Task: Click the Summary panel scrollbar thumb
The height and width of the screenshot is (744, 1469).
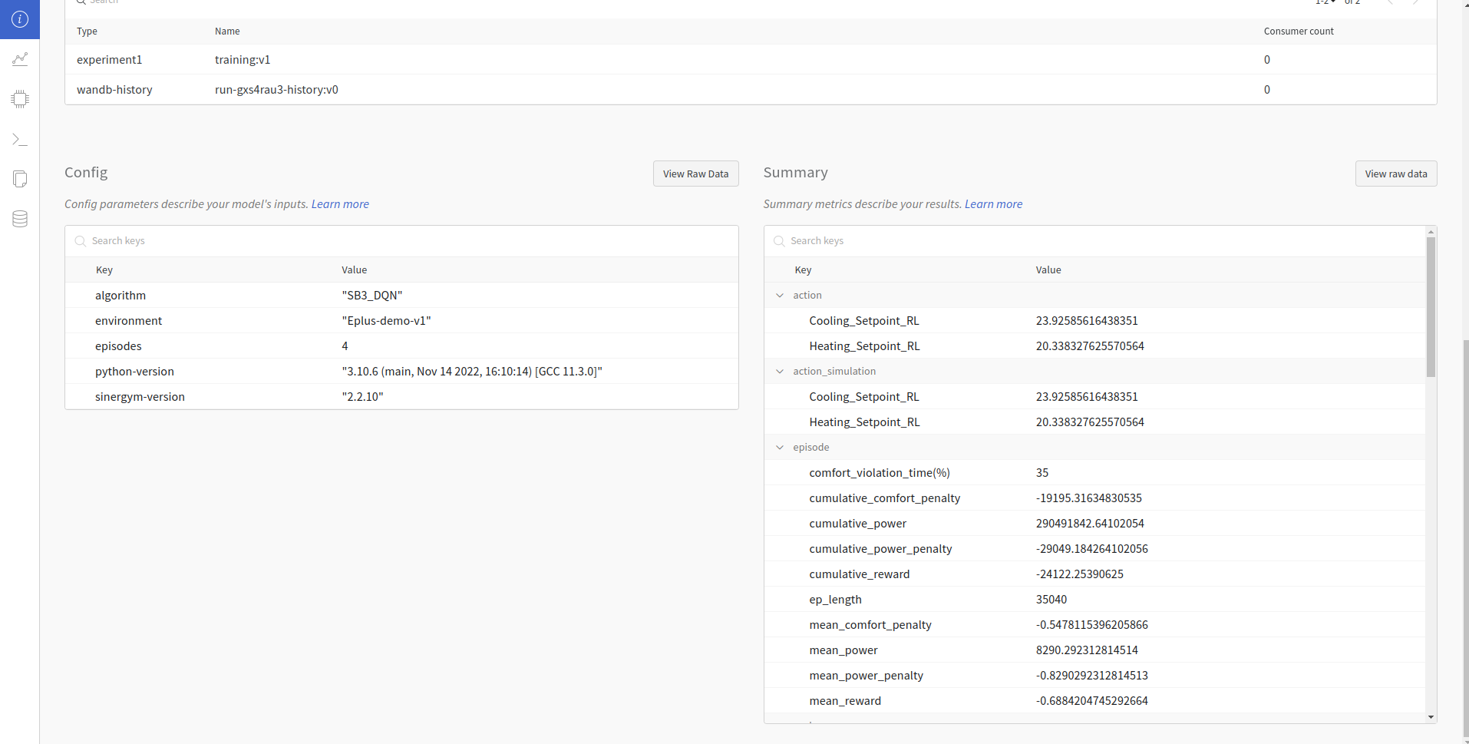Action: click(x=1431, y=306)
